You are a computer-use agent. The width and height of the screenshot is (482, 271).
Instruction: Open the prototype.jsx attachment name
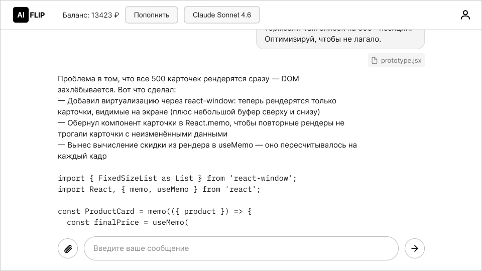(x=401, y=61)
